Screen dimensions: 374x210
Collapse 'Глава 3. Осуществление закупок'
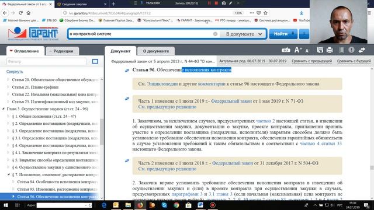[x=4, y=109]
